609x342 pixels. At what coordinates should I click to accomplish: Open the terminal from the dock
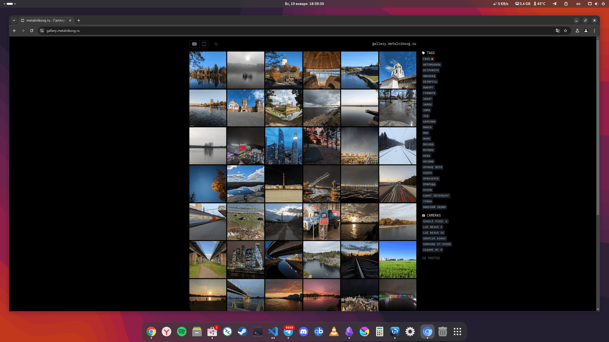[258, 332]
